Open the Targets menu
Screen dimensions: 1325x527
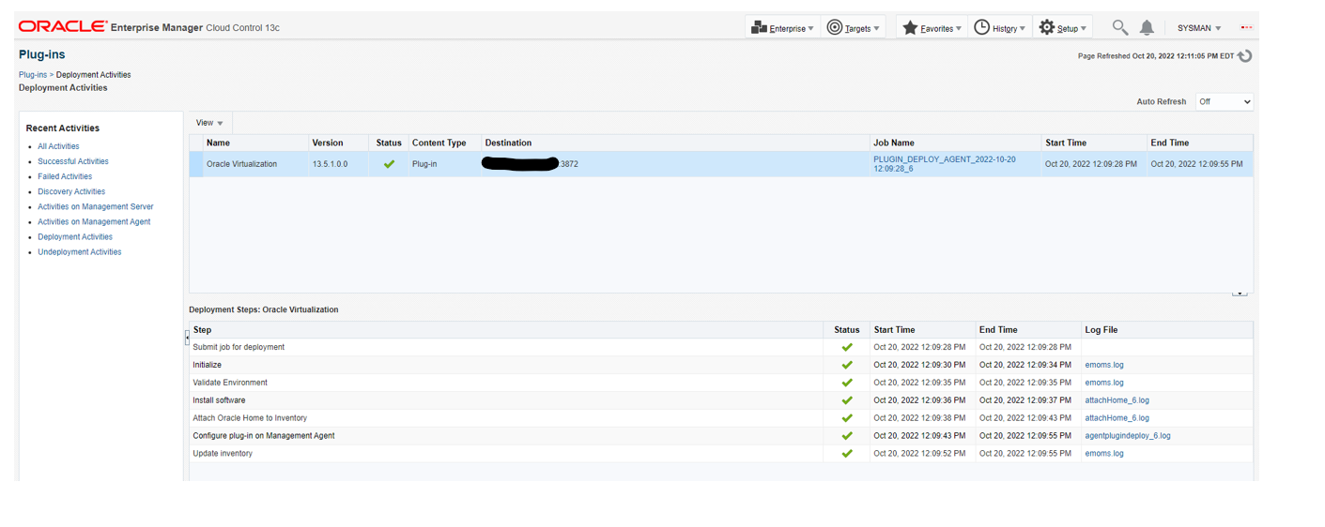854,28
